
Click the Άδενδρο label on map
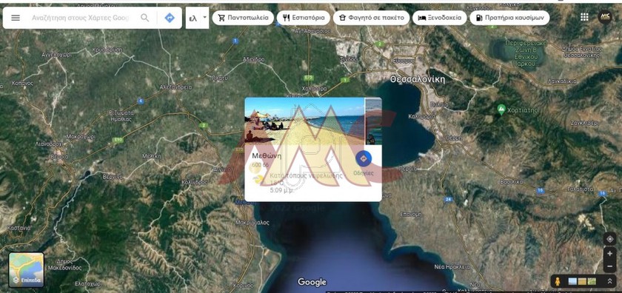(x=253, y=59)
